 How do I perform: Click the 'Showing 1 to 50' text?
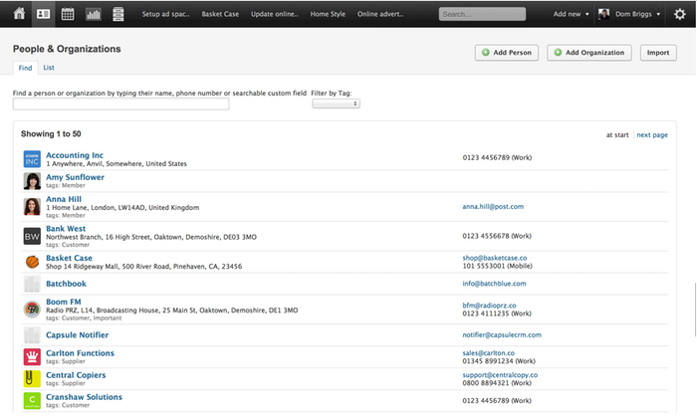click(x=51, y=133)
